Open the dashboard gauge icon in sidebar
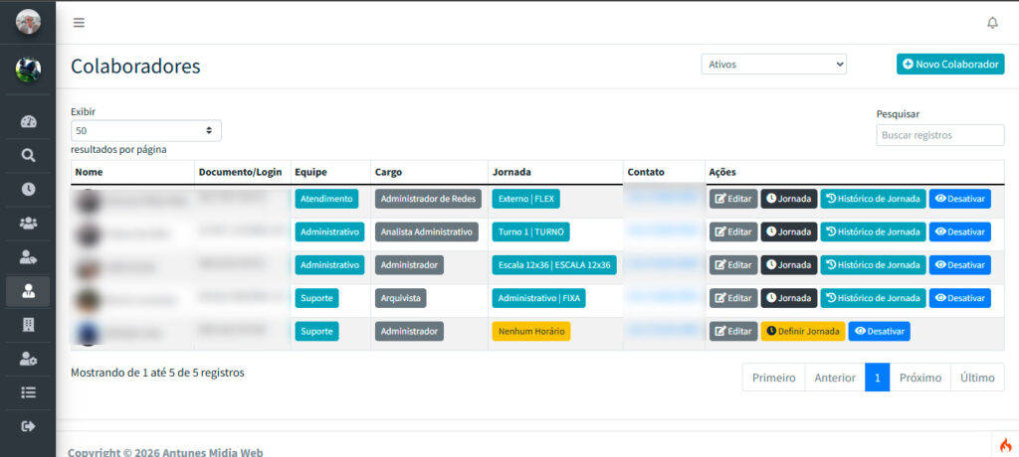Image resolution: width=1019 pixels, height=457 pixels. tap(28, 122)
